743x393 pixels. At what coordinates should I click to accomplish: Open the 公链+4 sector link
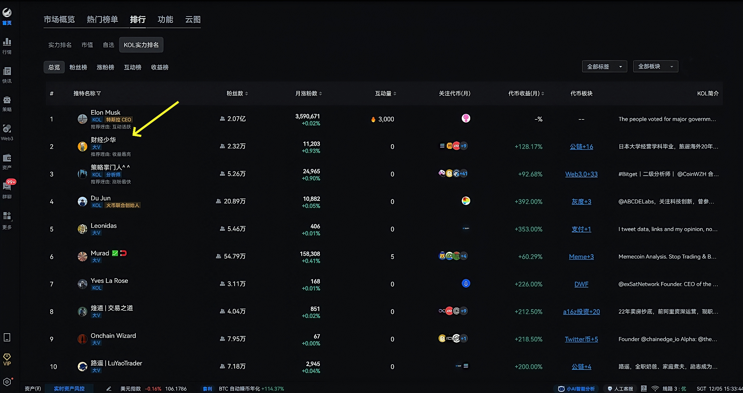pyautogui.click(x=581, y=367)
